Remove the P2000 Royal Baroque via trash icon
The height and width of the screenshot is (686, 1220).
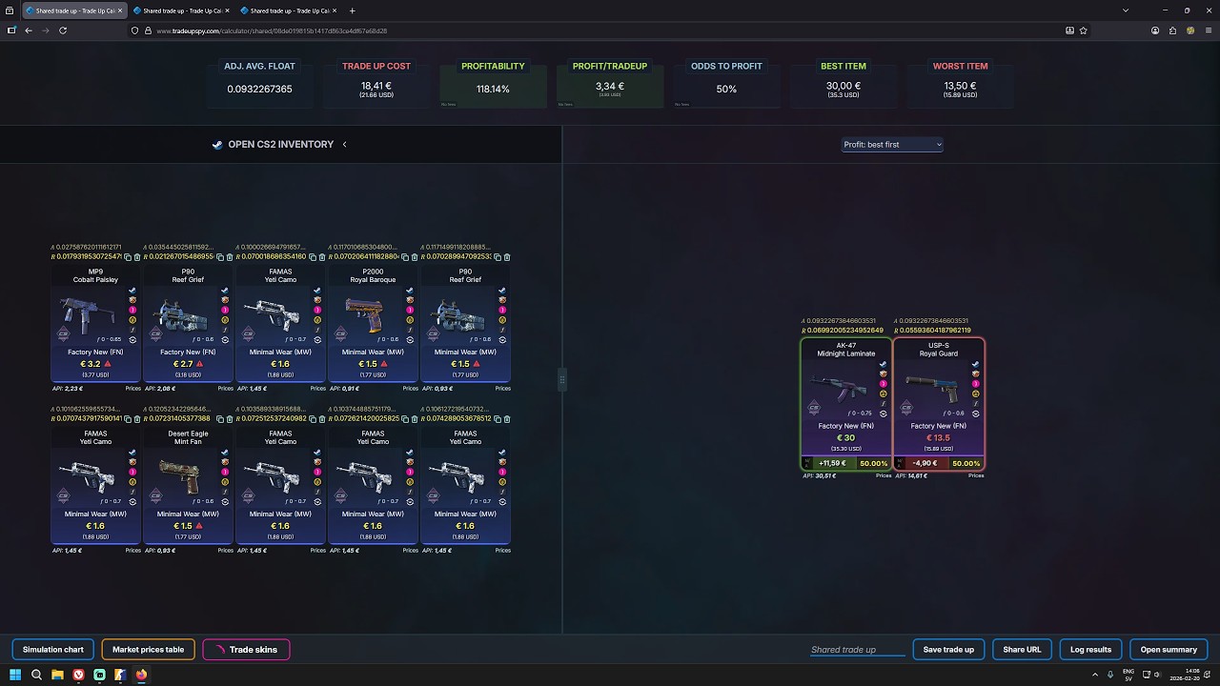(415, 257)
